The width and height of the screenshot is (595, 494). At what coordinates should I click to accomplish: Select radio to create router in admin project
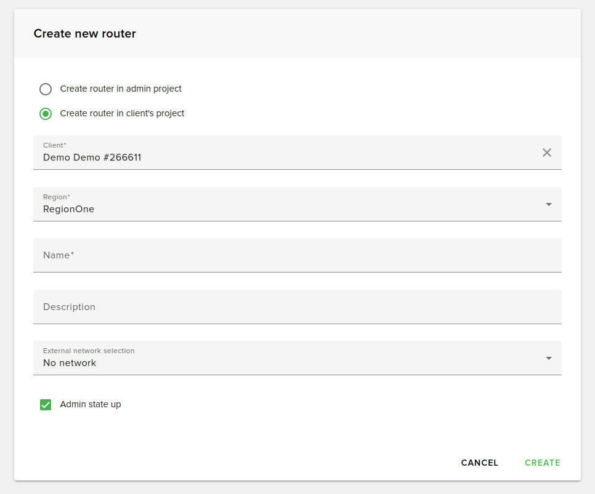coord(46,89)
